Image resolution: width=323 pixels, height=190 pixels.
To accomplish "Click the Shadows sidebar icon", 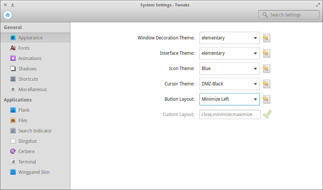I will (13, 69).
